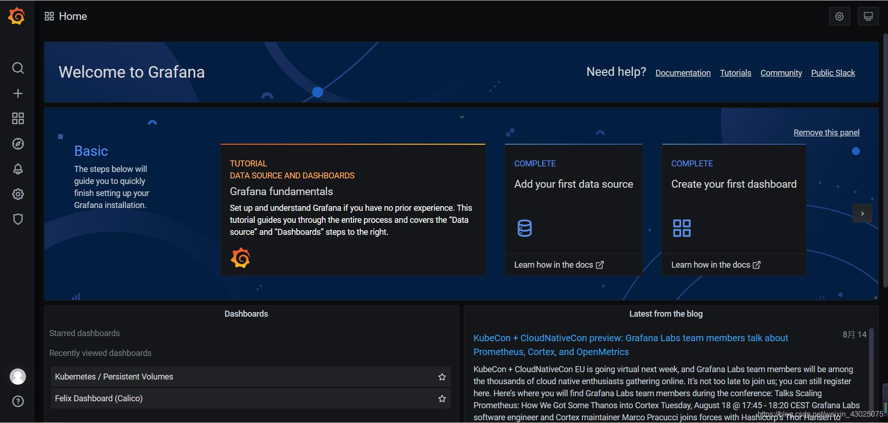Open the Public Slack link
Viewport: 888px width, 423px height.
pos(833,73)
